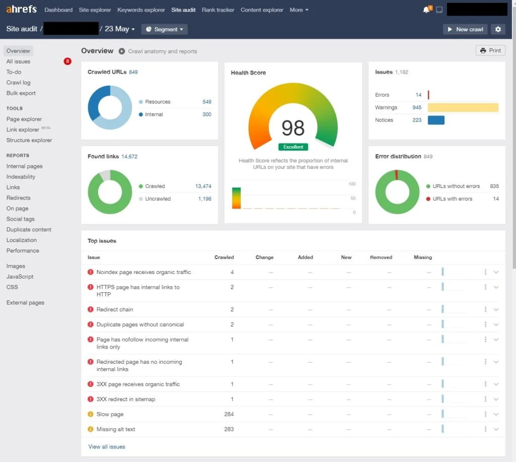
Task: Click the notifications bell icon
Action: (x=427, y=10)
